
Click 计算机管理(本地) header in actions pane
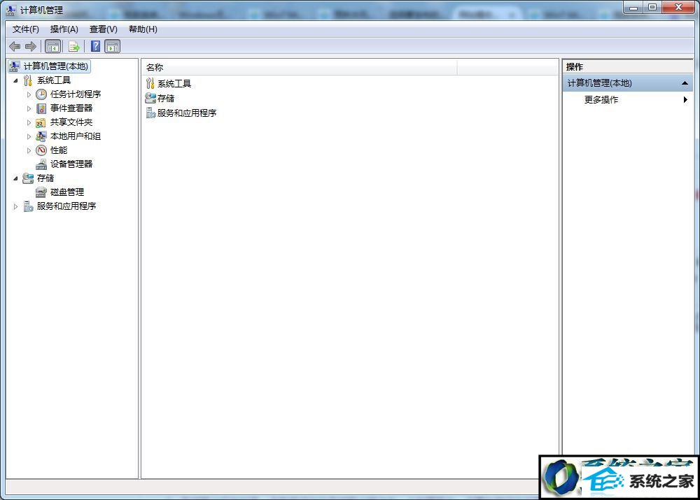627,83
